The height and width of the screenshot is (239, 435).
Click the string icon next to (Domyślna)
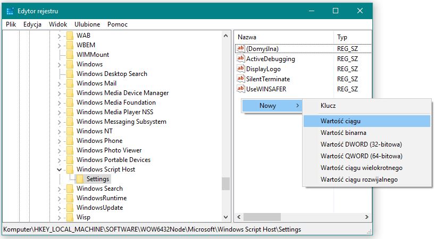240,48
